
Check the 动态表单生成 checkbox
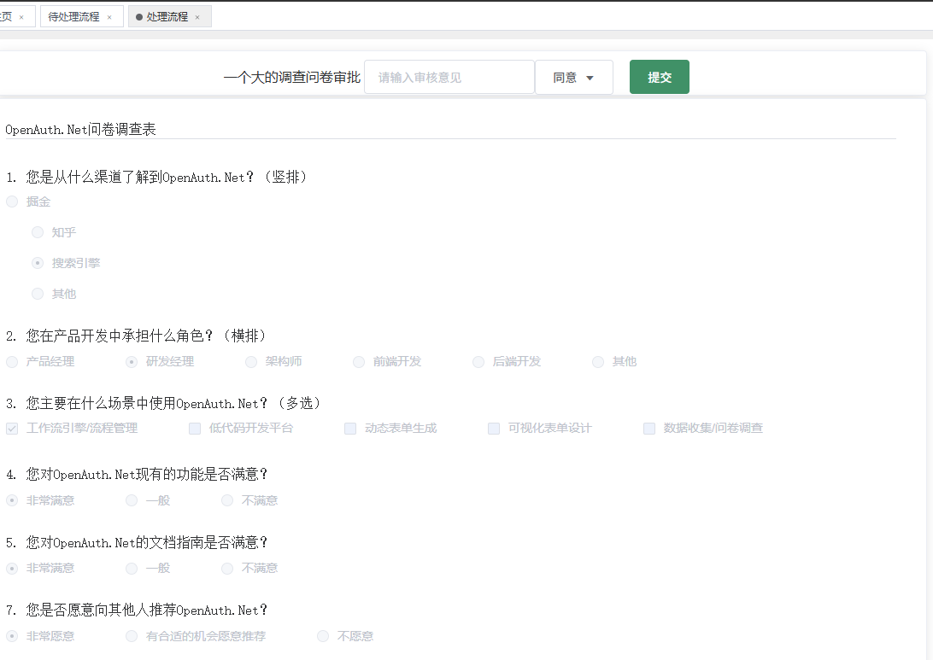[x=350, y=428]
